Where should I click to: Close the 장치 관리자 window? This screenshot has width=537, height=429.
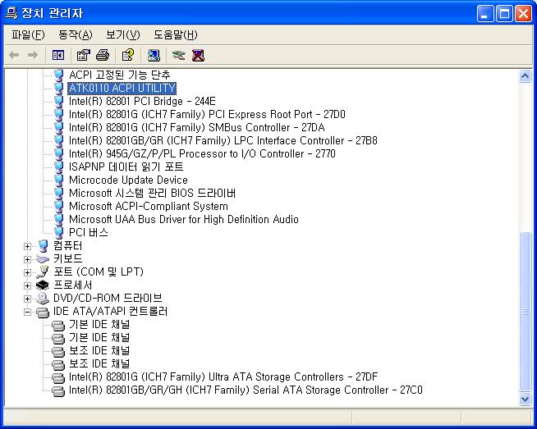coord(523,14)
